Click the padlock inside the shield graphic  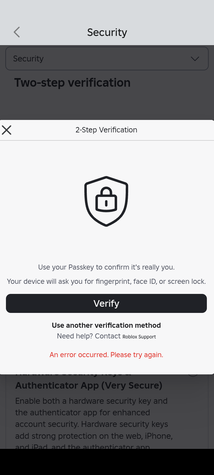106,199
